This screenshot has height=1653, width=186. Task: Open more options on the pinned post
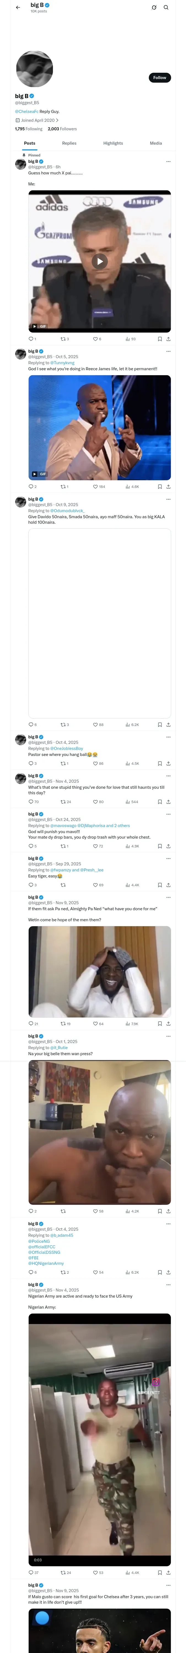click(x=168, y=162)
